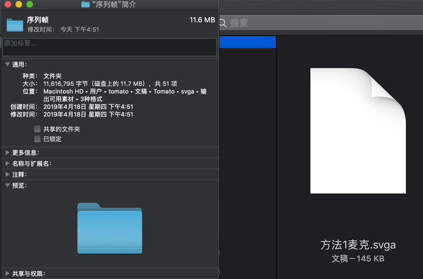
Task: Expand the 更多信息 section
Action: click(8, 152)
